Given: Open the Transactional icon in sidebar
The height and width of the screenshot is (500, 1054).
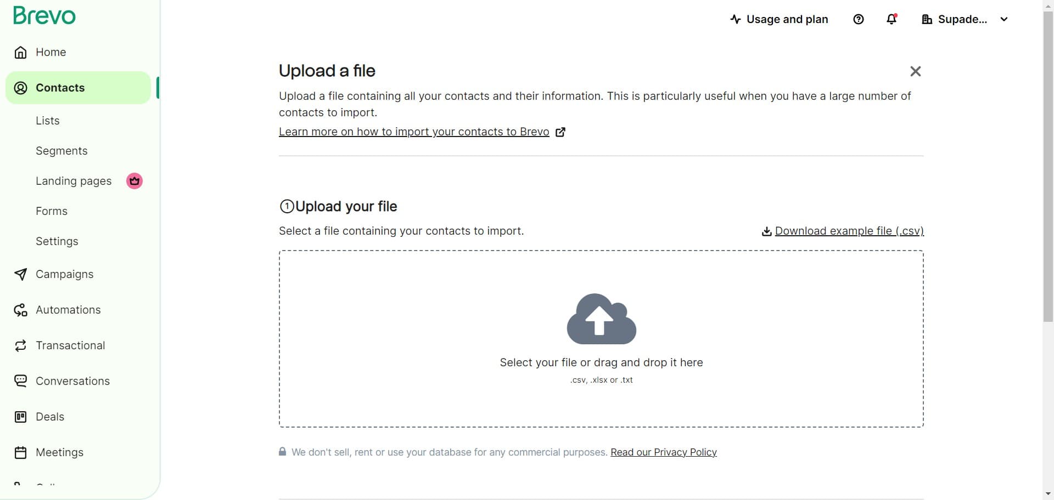Looking at the screenshot, I should click(x=20, y=345).
